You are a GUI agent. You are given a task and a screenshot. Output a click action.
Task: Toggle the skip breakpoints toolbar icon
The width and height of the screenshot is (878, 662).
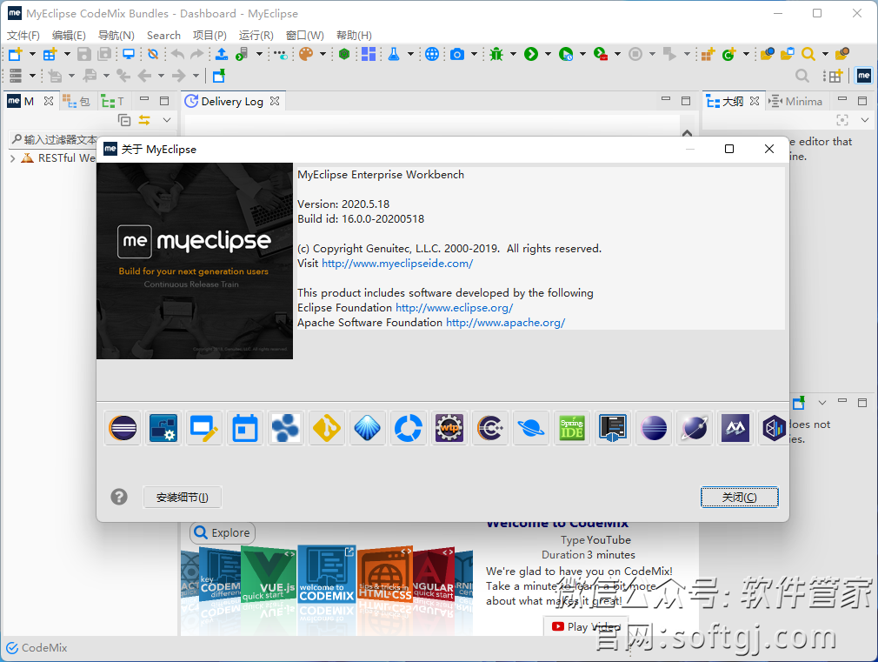tap(153, 54)
